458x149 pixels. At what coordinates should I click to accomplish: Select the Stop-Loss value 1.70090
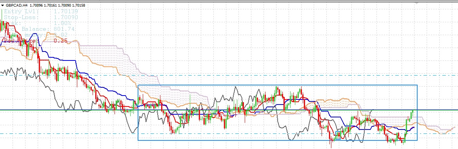(66, 18)
